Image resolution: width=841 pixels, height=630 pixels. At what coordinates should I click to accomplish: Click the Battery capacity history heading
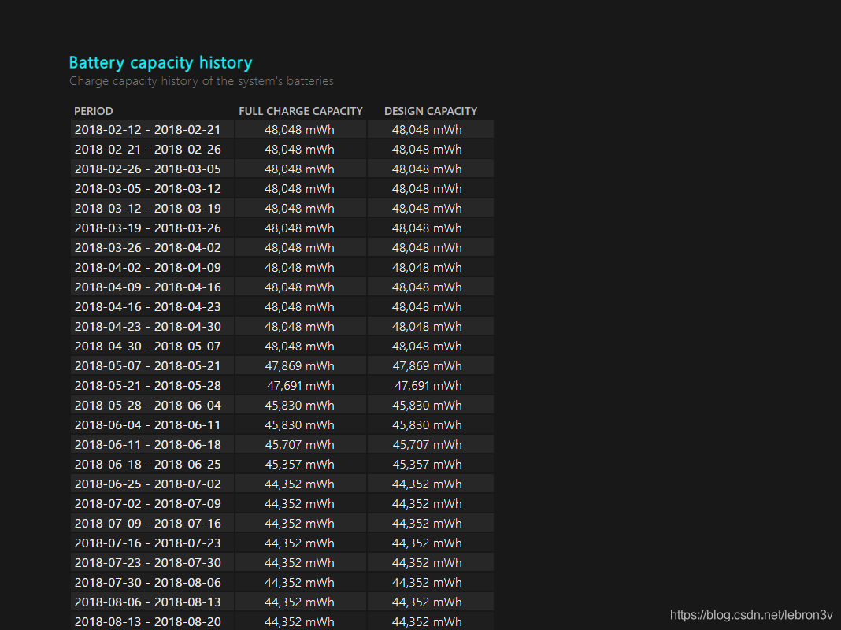click(x=161, y=63)
